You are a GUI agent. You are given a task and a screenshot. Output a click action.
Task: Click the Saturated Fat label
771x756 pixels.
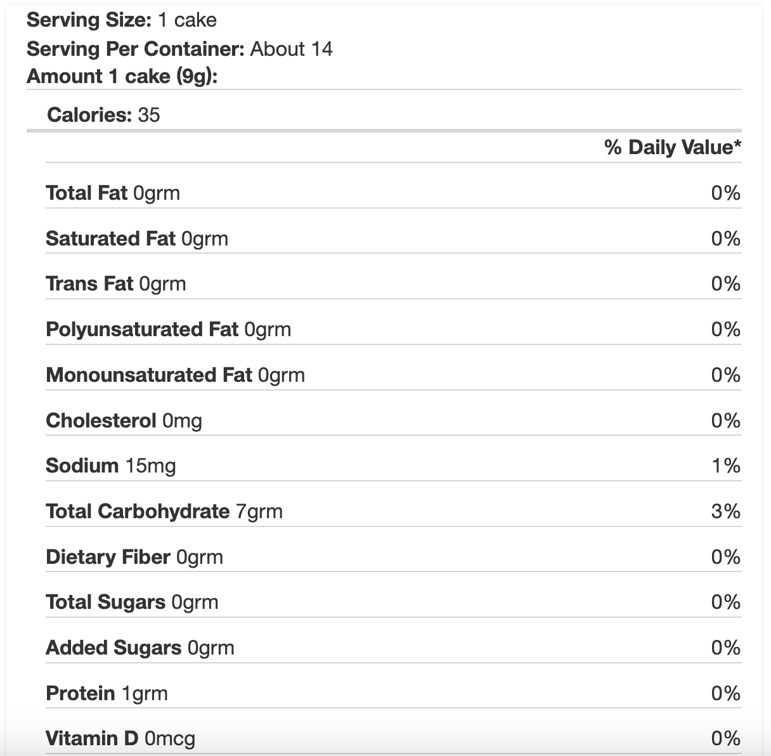pos(110,238)
